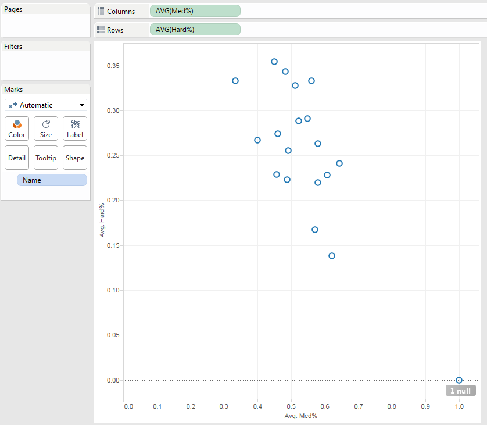487x425 pixels.
Task: Click inside the empty Filters shelf
Action: click(x=45, y=64)
